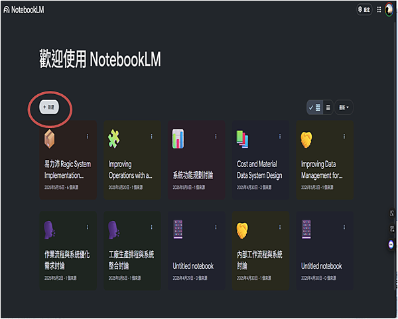Click the books icon on Cost and Material notebook
The height and width of the screenshot is (319, 398).
(242, 139)
